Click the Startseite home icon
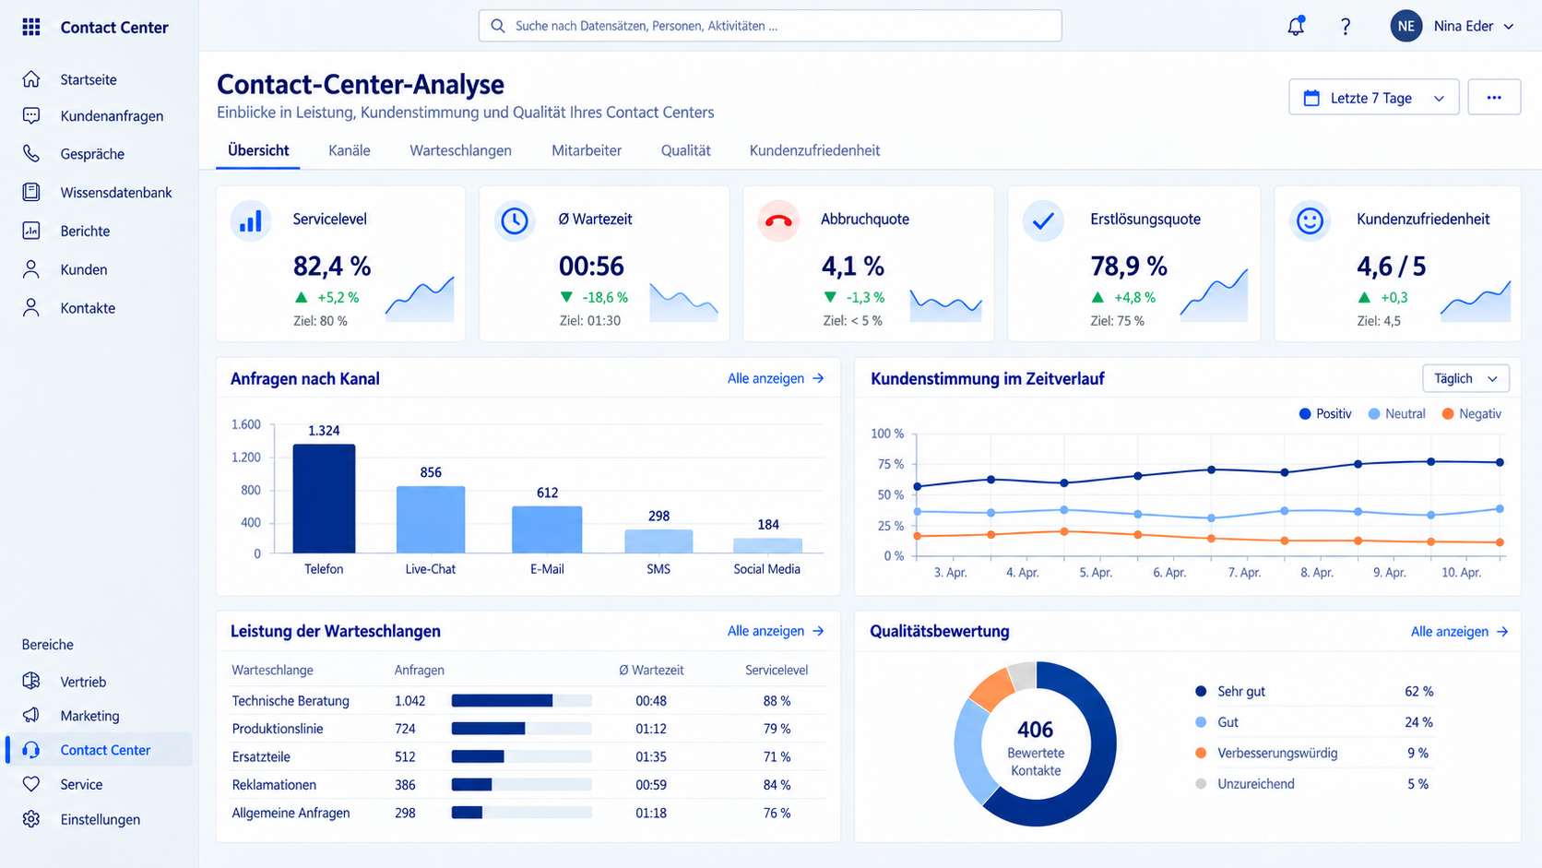The image size is (1542, 868). [31, 79]
